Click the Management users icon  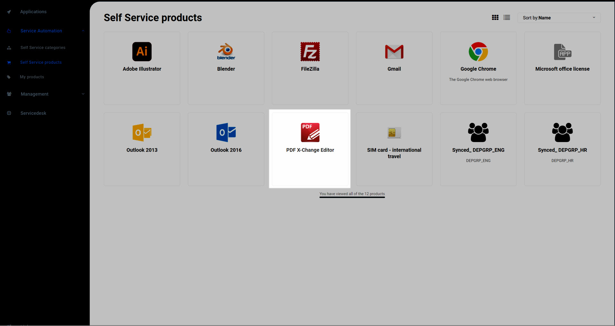pos(9,94)
